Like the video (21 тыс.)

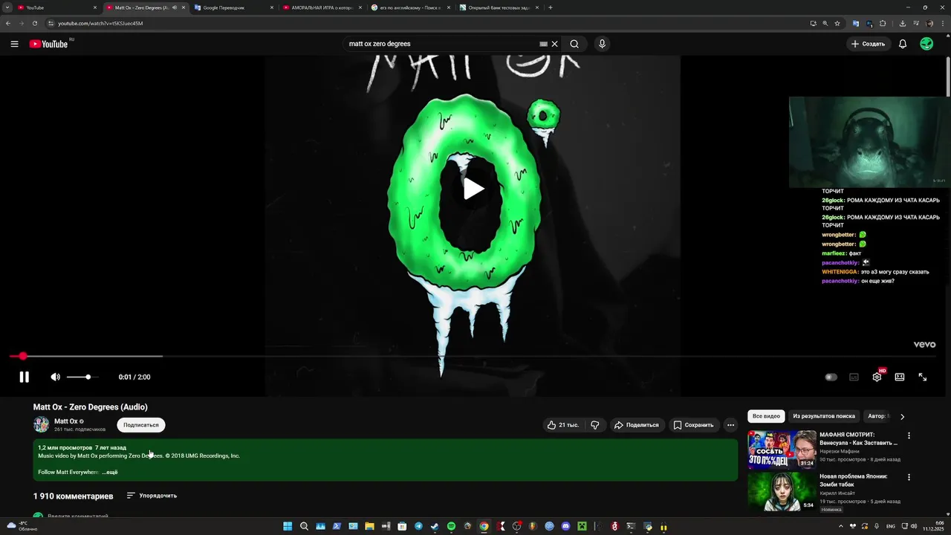pyautogui.click(x=563, y=425)
